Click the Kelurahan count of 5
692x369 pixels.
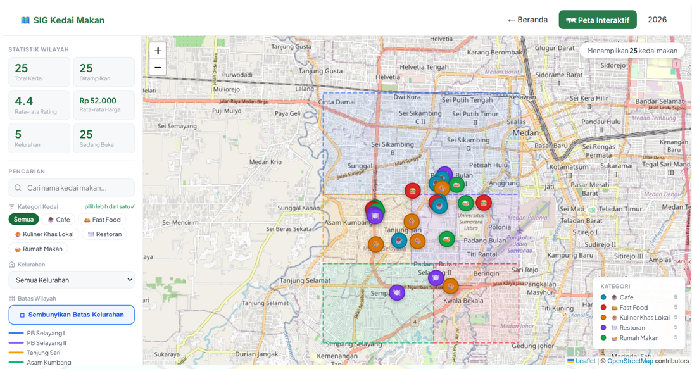[x=18, y=134]
